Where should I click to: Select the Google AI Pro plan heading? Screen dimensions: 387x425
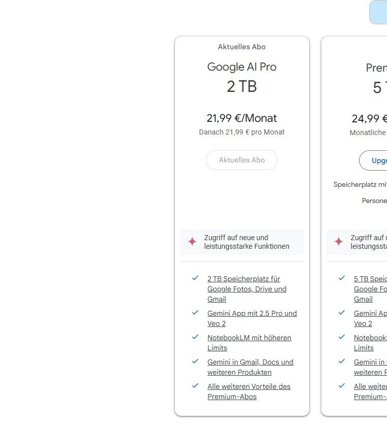(x=242, y=67)
